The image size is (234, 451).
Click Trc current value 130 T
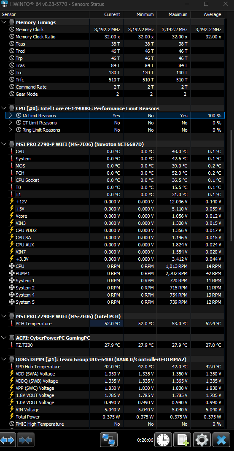point(114,73)
